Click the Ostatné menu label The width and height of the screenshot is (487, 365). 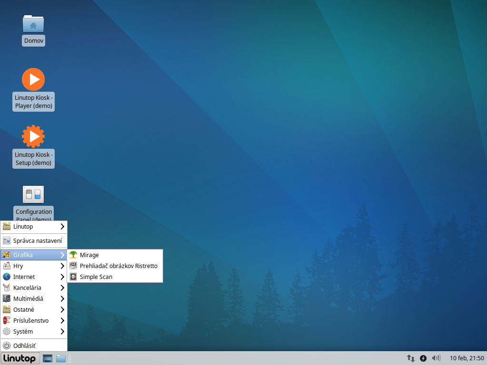[x=24, y=309]
